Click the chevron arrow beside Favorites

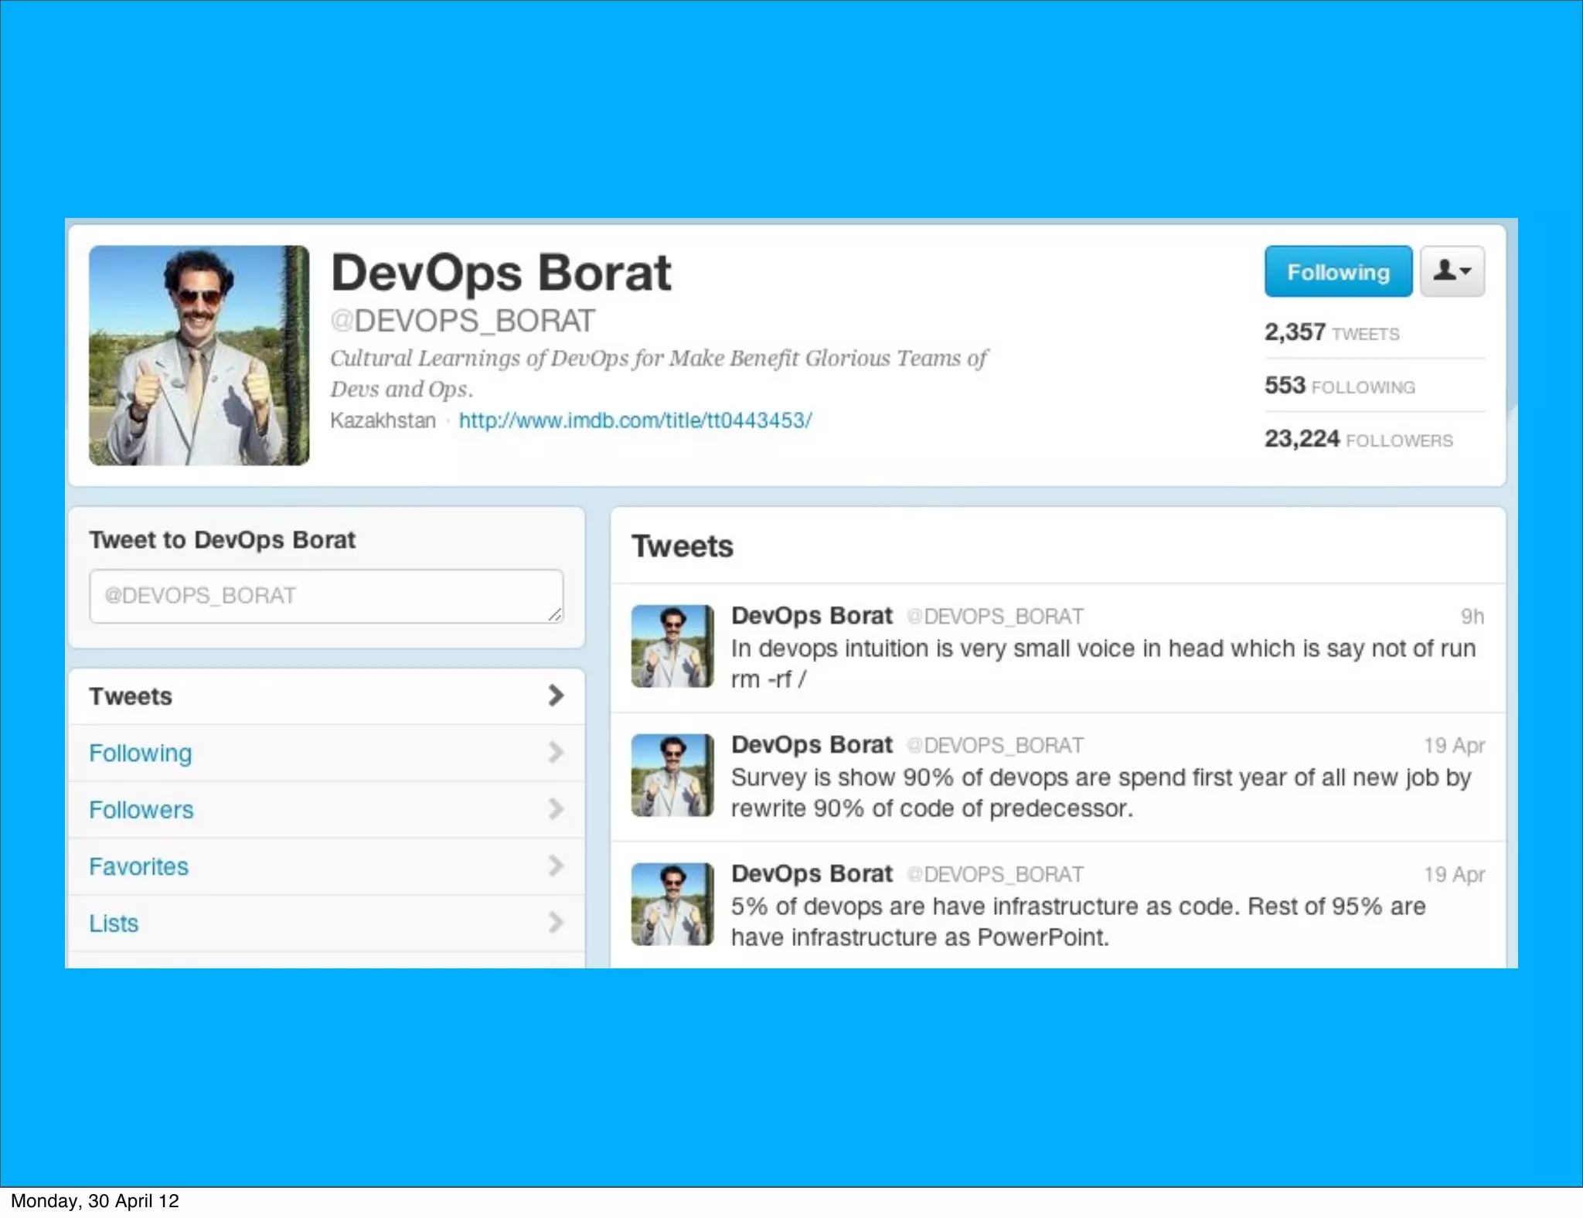[x=555, y=866]
